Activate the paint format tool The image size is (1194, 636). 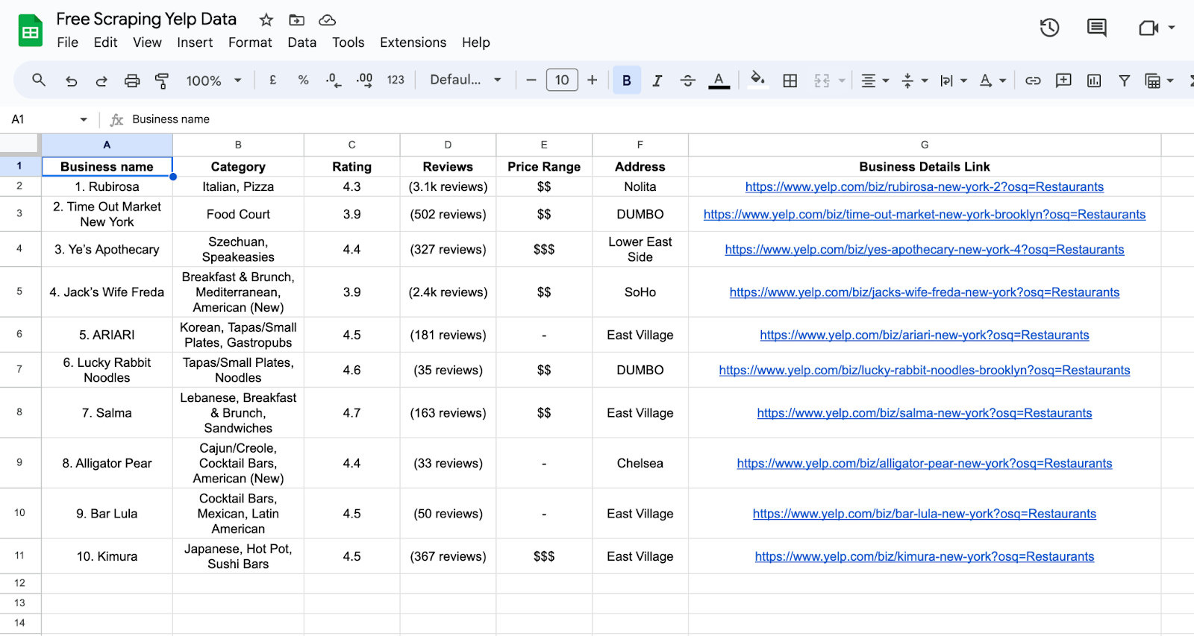(161, 81)
